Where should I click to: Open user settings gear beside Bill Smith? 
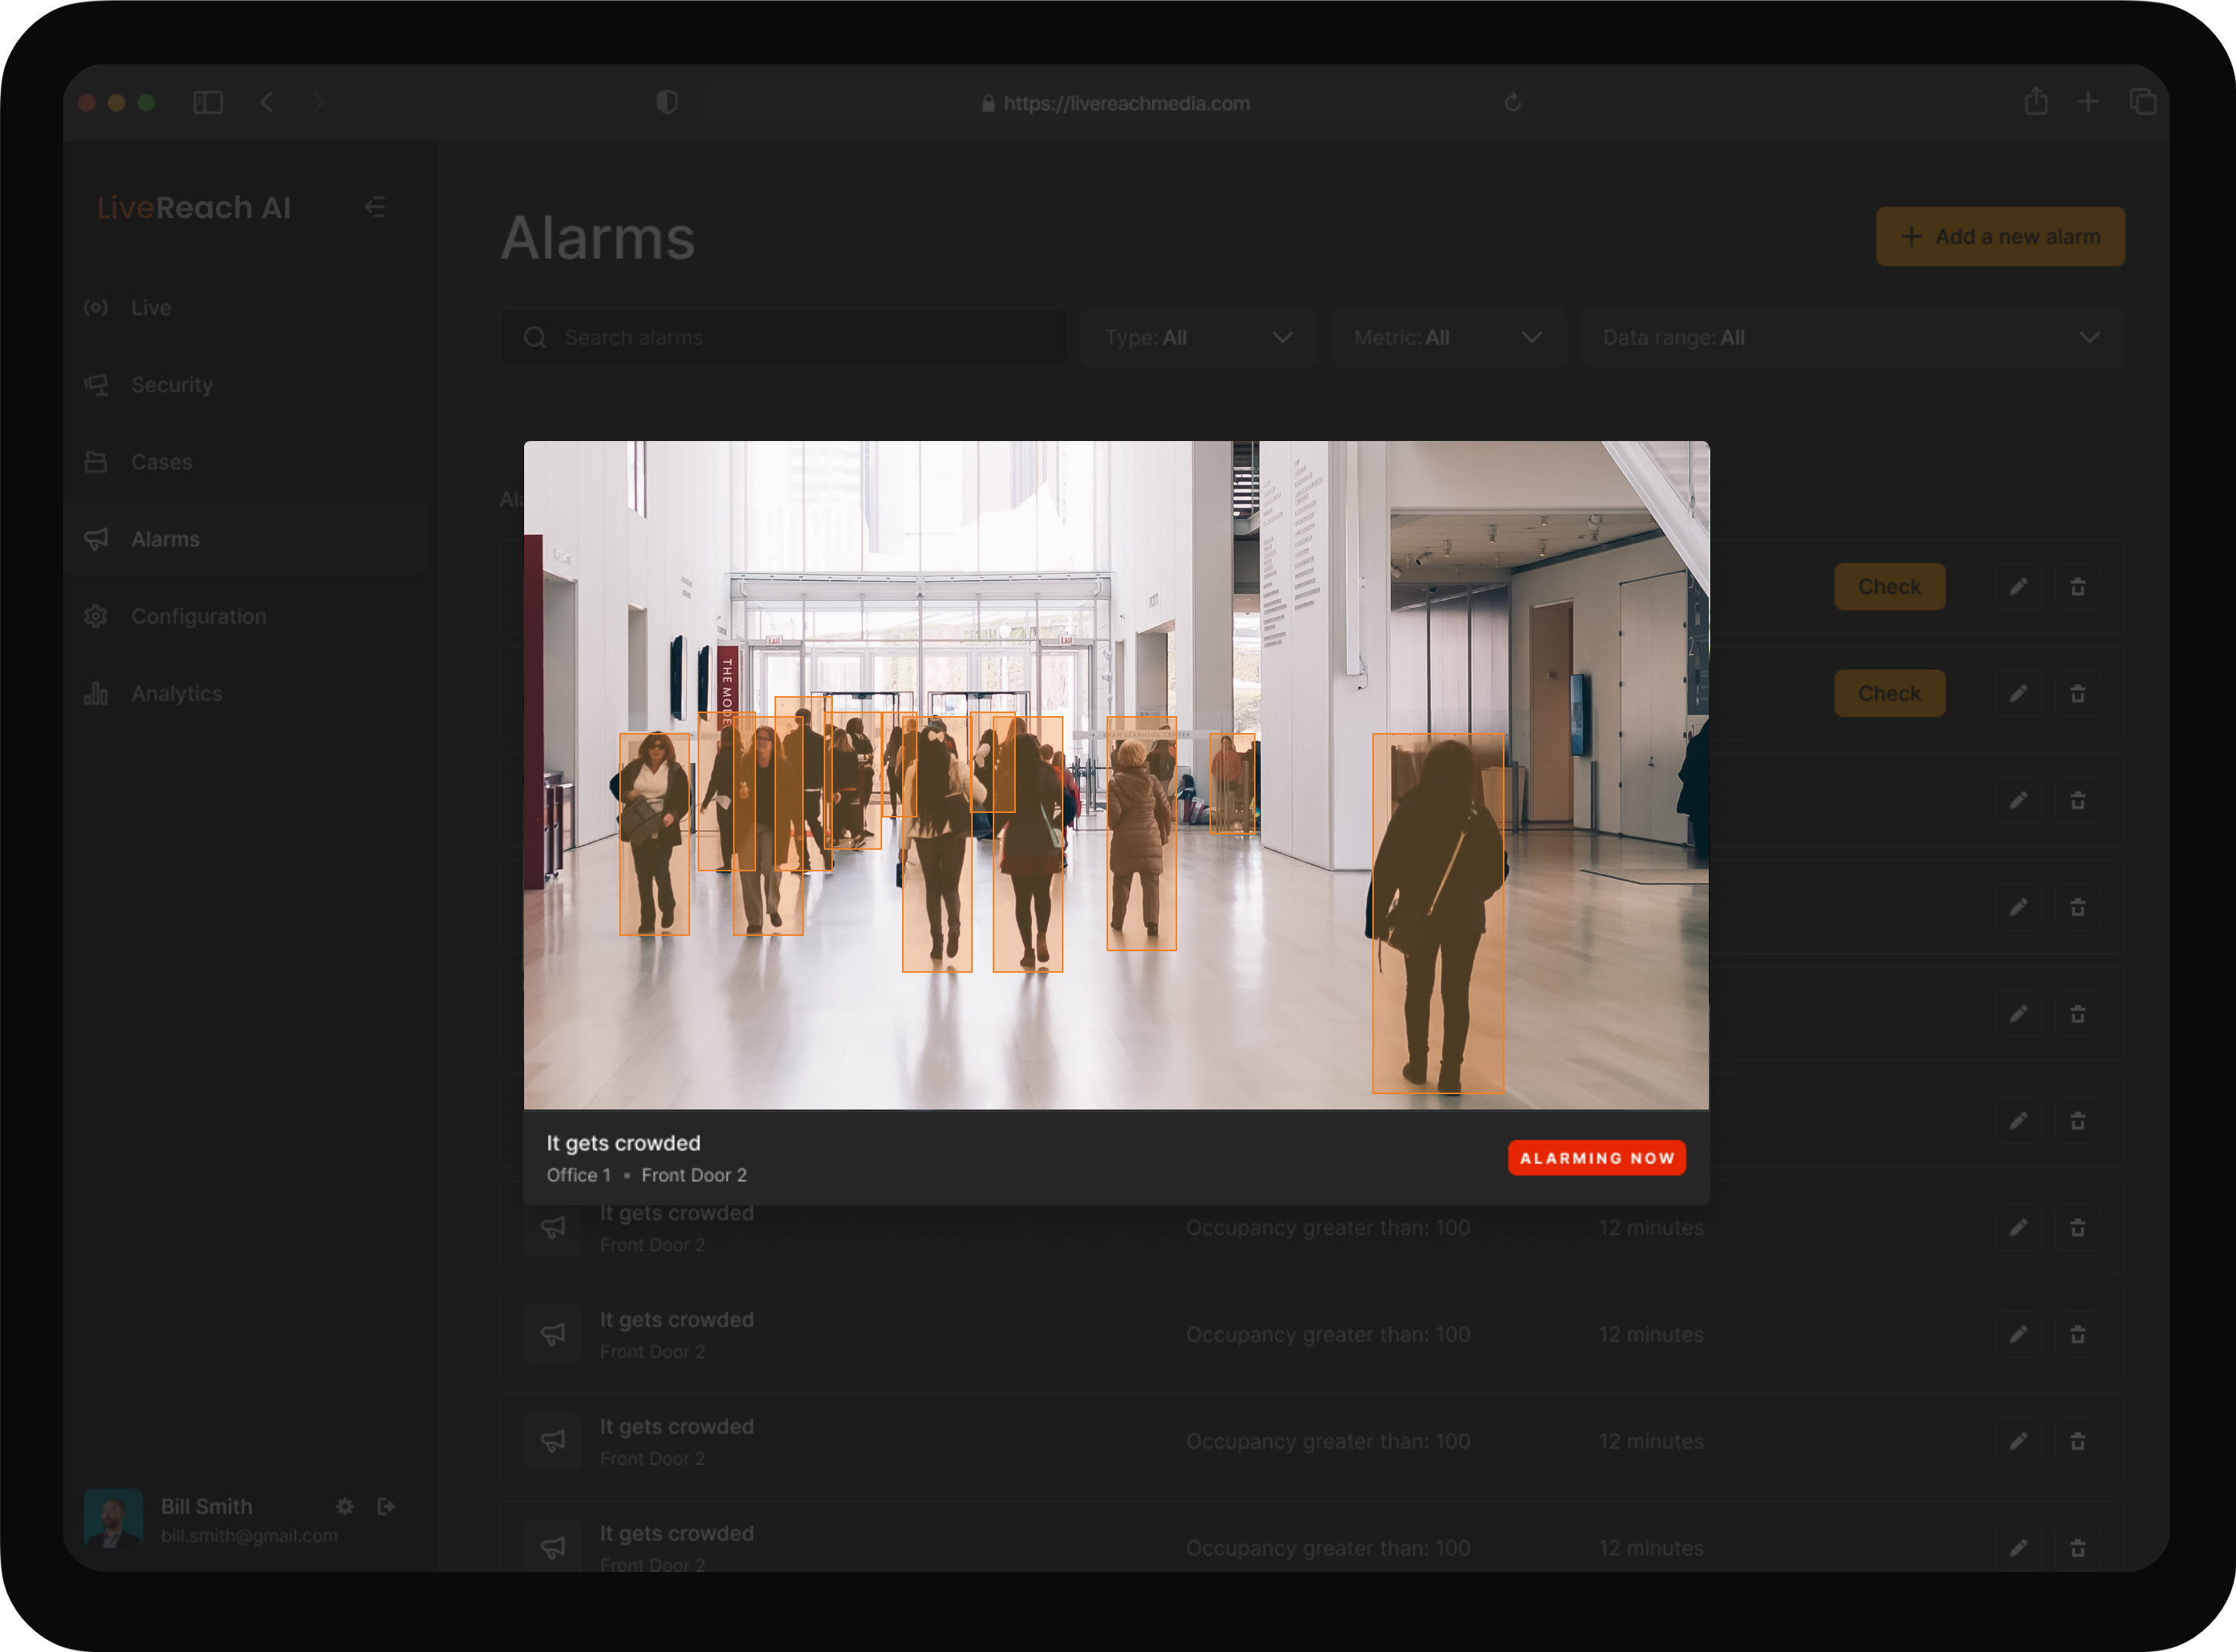345,1506
